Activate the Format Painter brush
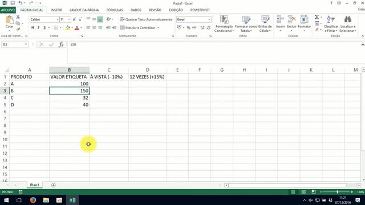The height and width of the screenshot is (205, 365). click(18, 29)
